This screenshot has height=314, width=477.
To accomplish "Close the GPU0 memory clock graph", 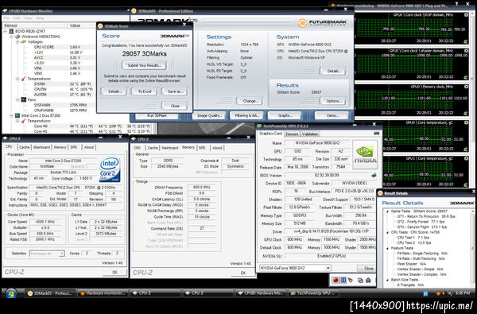I will [466, 87].
